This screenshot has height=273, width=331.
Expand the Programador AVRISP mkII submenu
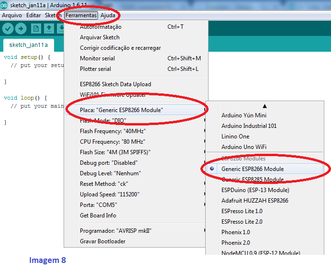[x=135, y=231]
